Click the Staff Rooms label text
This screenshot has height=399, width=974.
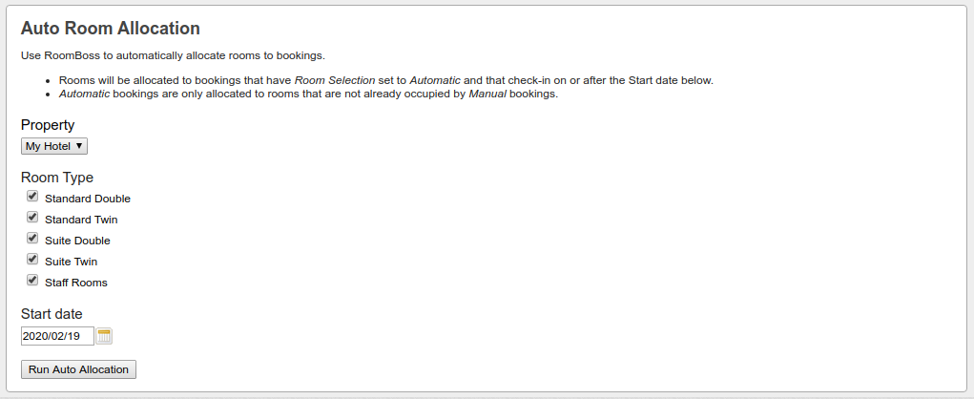coord(76,283)
